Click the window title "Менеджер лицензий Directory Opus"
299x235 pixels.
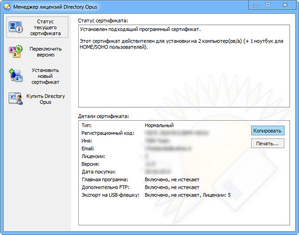tap(55, 7)
